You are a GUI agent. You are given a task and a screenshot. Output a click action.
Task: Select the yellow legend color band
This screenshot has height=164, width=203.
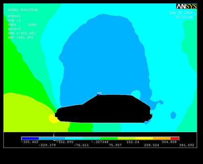click(144, 139)
